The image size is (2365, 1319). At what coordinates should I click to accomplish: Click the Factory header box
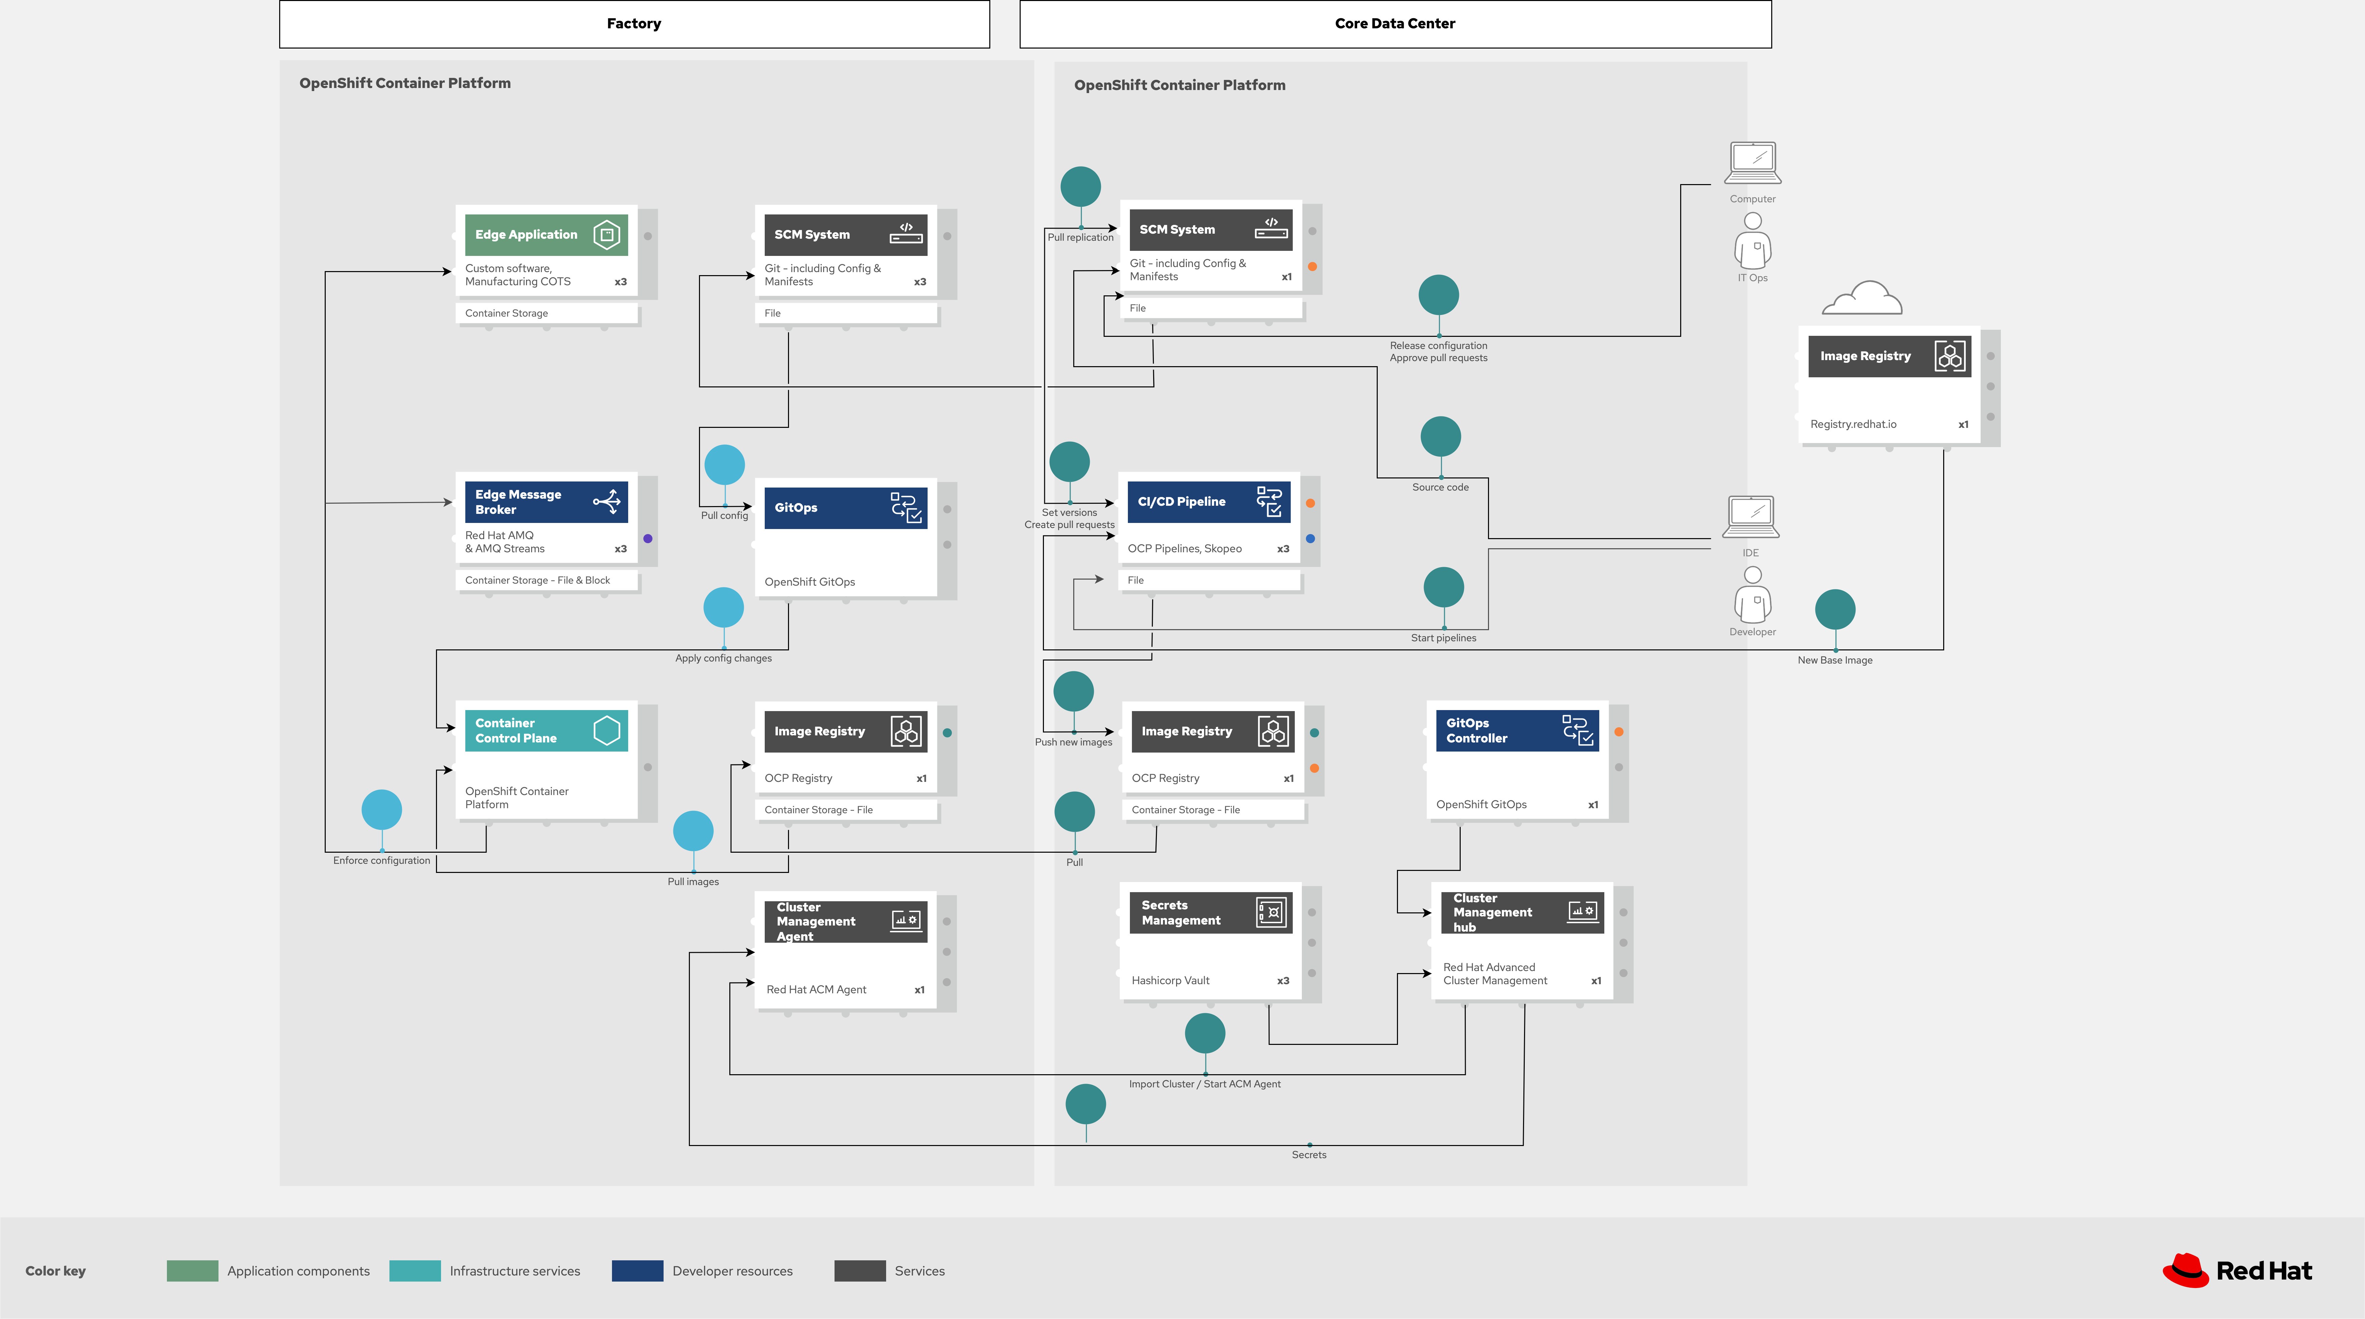634,24
